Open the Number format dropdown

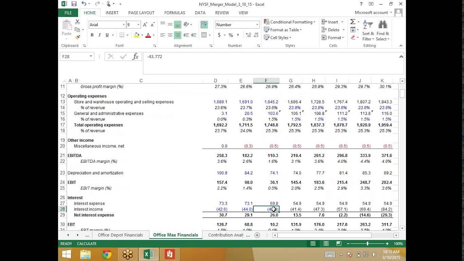[257, 25]
